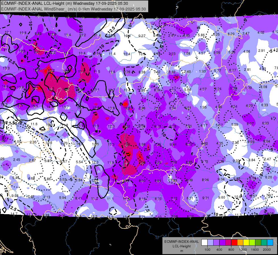Click the wind shear value 5.54
The height and width of the screenshot is (255, 278).
(x=80, y=162)
